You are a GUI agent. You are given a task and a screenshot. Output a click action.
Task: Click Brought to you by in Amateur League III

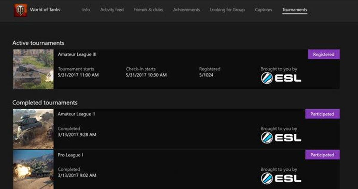pyautogui.click(x=279, y=69)
